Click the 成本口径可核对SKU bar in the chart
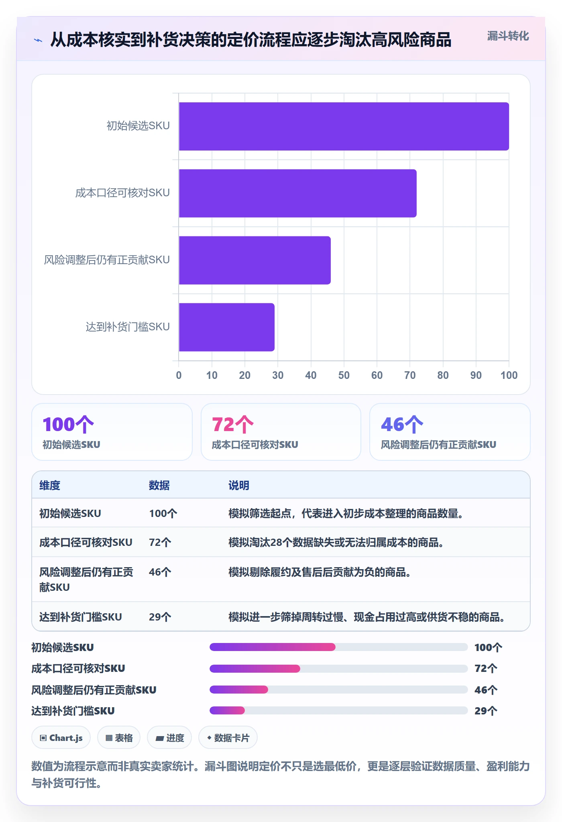Screen dimensions: 562x822 coord(298,193)
